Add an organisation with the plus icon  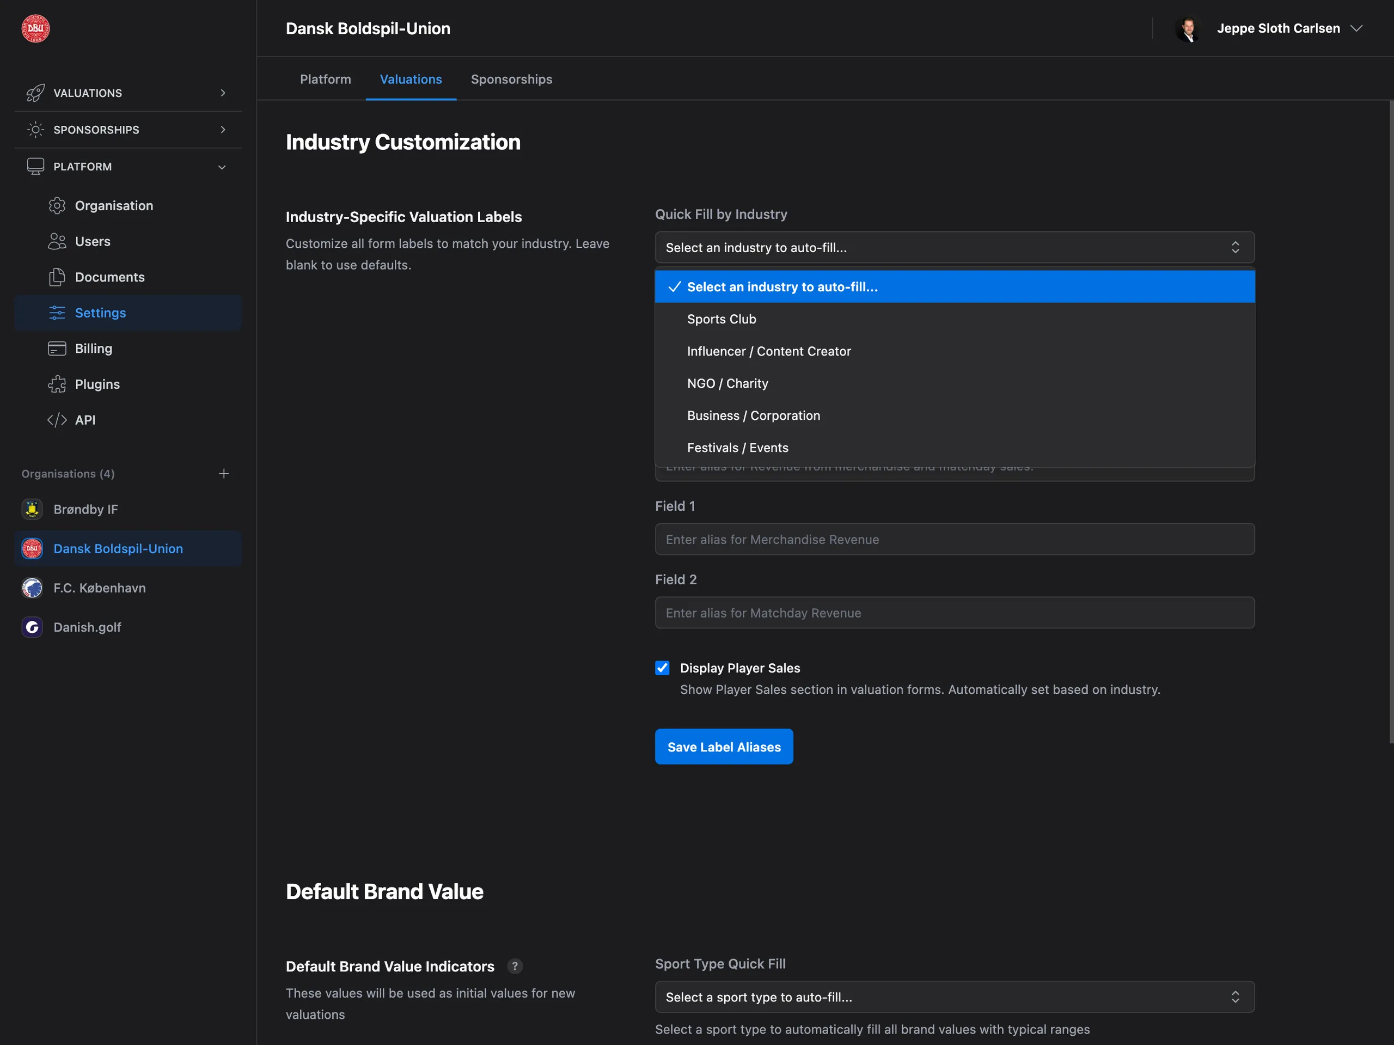coord(224,473)
